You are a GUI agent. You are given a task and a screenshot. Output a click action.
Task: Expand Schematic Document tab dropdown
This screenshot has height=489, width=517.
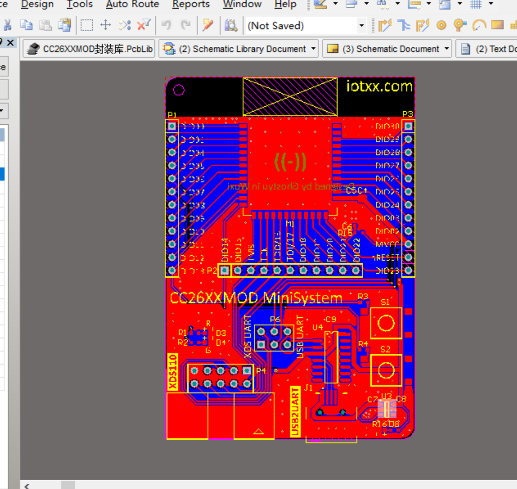447,49
